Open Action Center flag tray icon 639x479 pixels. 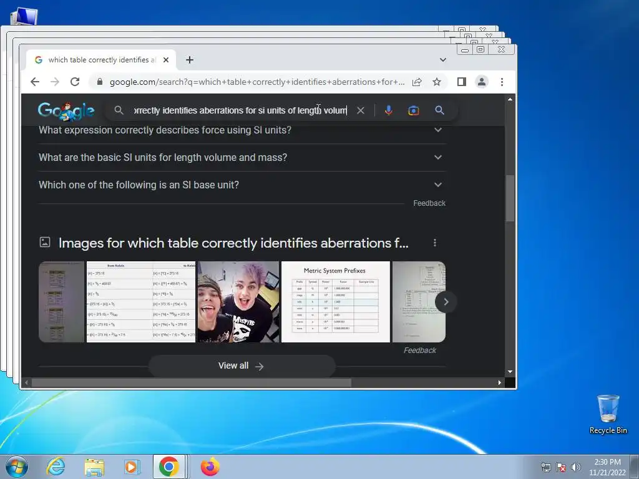tap(561, 467)
